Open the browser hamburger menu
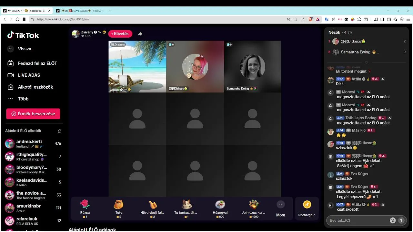This screenshot has height=232, width=413. tap(408, 19)
